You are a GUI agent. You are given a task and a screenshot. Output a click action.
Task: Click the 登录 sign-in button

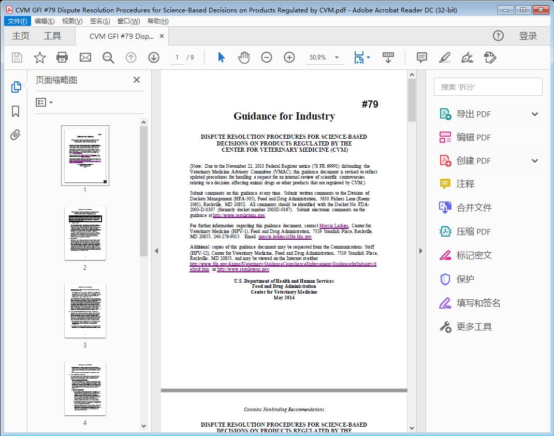click(x=528, y=36)
